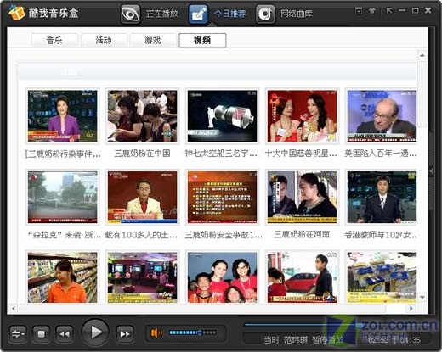Viewport: 442px width, 352px height.
Task: Click the title link “森拉克”来袭 浙...
Action: [64, 235]
